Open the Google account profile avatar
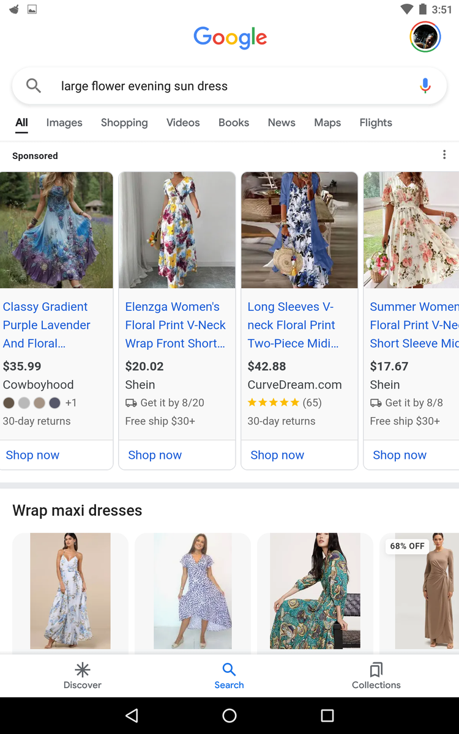Viewport: 459px width, 734px height. point(425,37)
